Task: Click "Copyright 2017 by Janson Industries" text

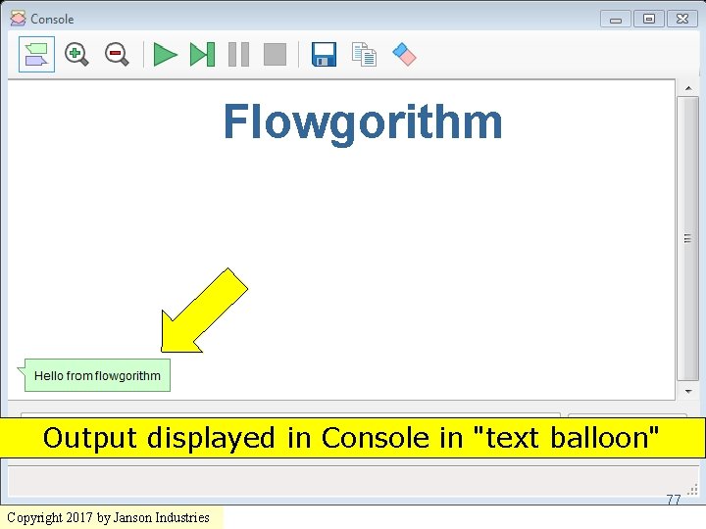Action: 108,517
